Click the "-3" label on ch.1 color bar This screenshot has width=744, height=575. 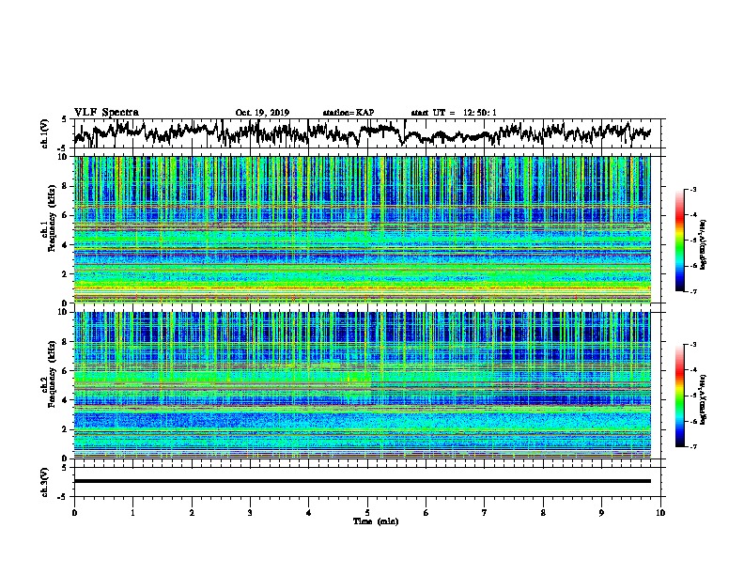(693, 189)
